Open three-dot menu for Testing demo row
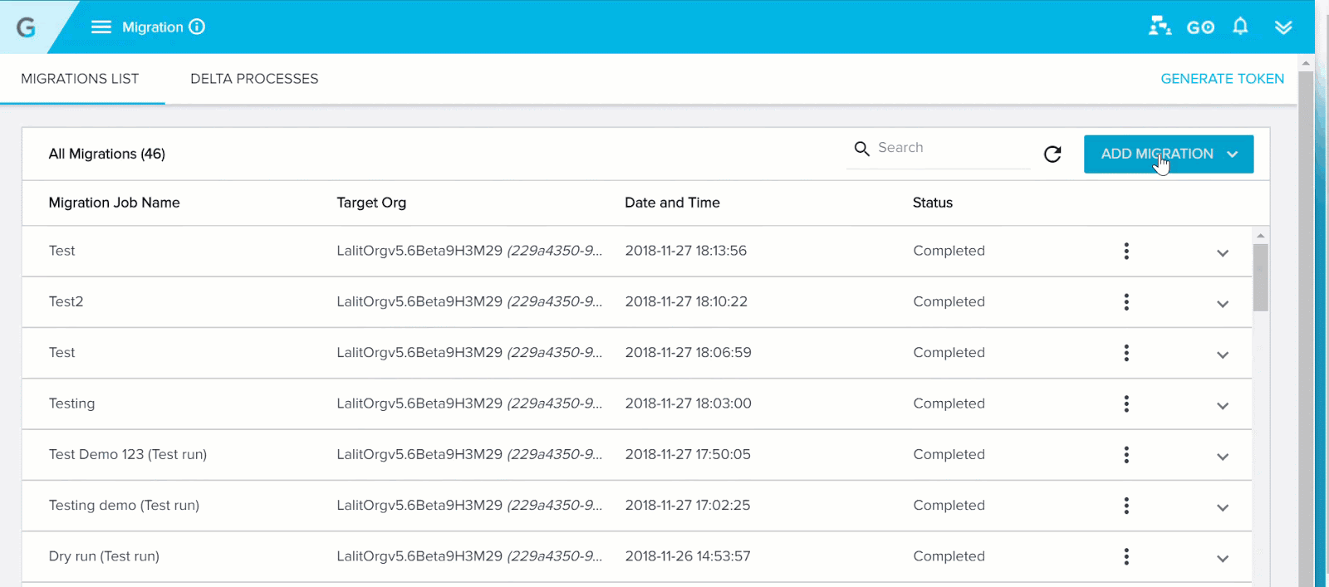Image resolution: width=1329 pixels, height=587 pixels. click(1126, 506)
